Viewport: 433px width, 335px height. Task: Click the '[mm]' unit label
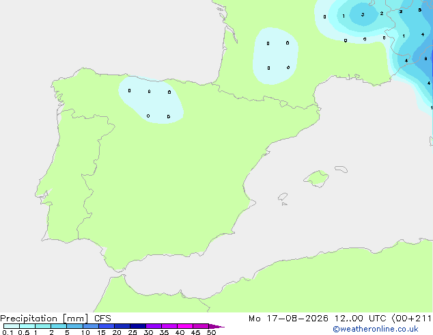(76, 319)
